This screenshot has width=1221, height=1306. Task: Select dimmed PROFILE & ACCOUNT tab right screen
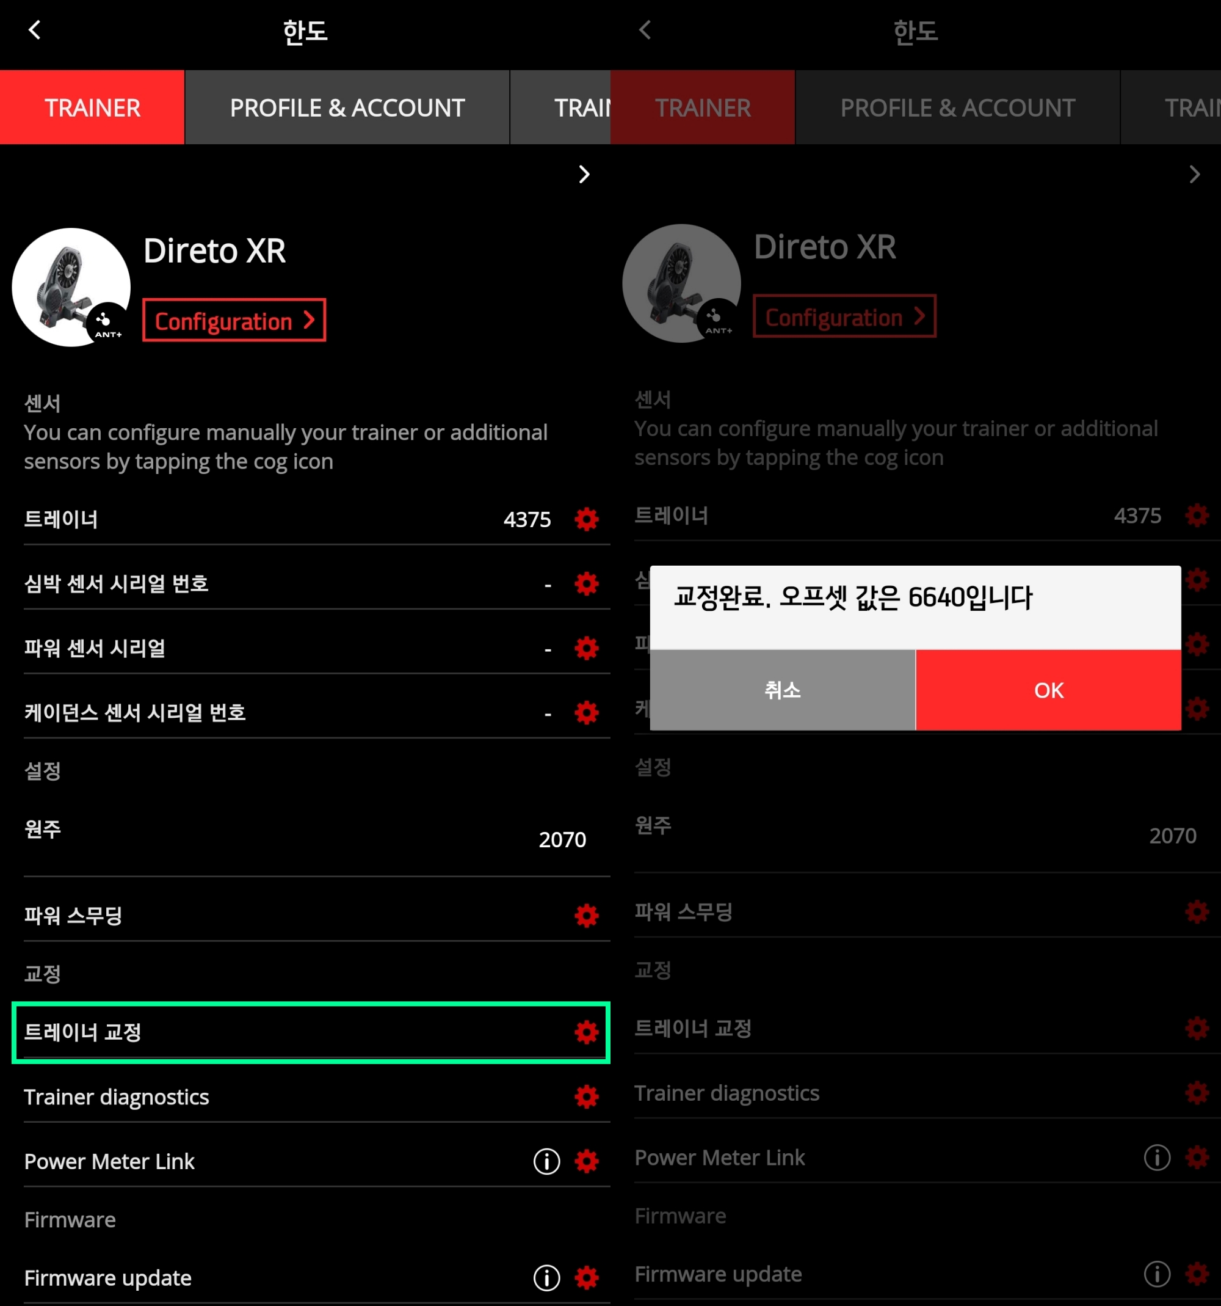point(958,107)
